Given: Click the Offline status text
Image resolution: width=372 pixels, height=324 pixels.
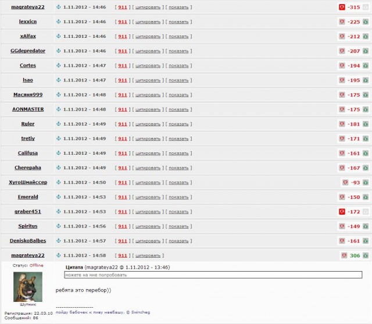Looking at the screenshot, I should coord(36,265).
